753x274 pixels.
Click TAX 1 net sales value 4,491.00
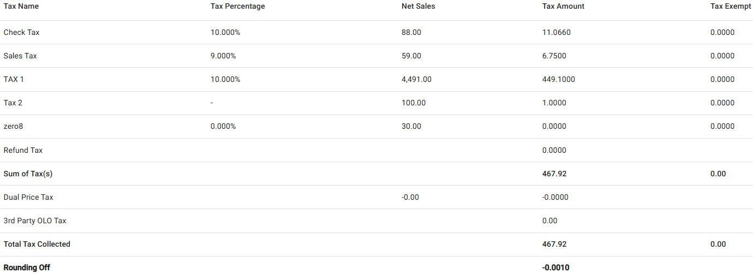pos(416,79)
